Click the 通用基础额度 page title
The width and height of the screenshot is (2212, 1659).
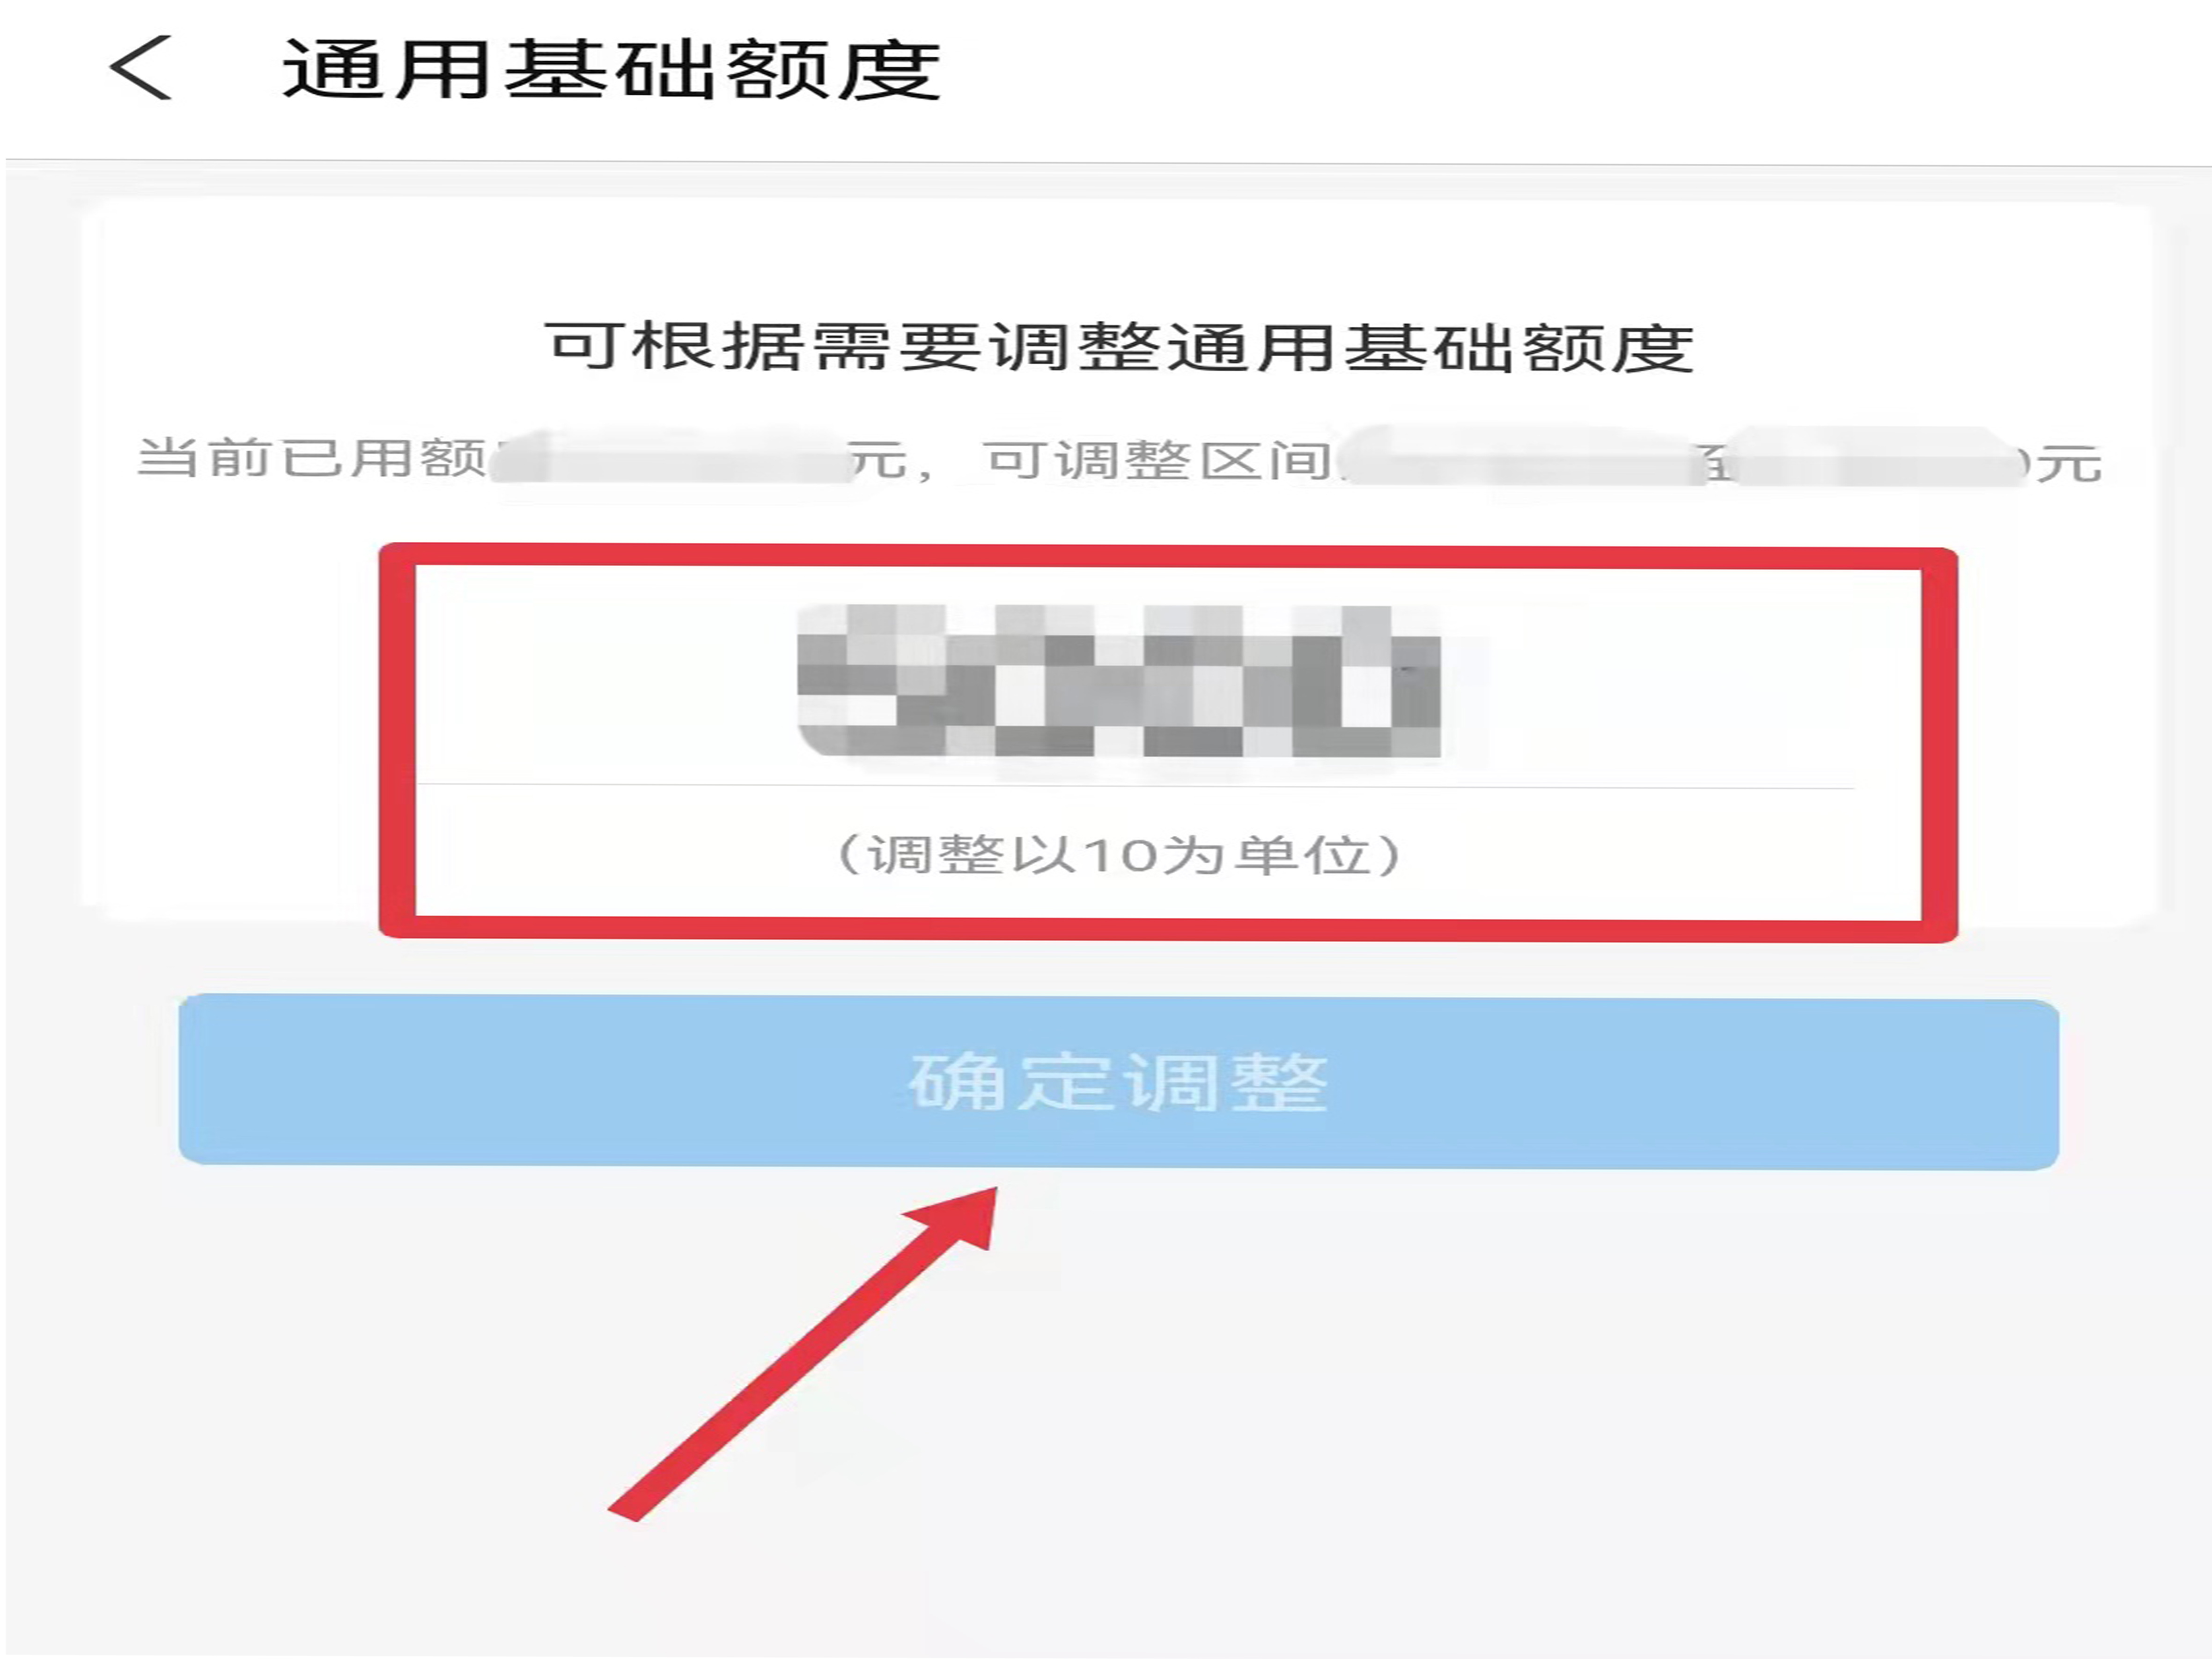pos(611,69)
